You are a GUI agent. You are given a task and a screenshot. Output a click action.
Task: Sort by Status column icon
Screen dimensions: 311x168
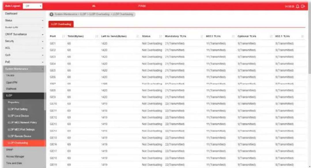(x=161, y=36)
